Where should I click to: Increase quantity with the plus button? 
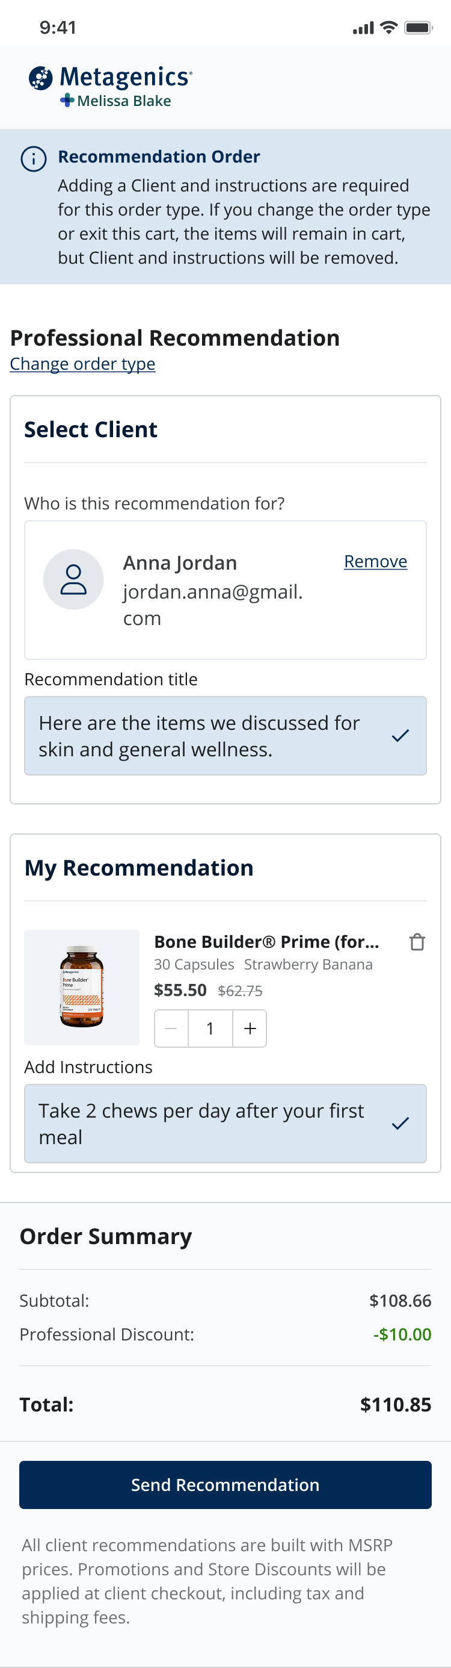250,1028
